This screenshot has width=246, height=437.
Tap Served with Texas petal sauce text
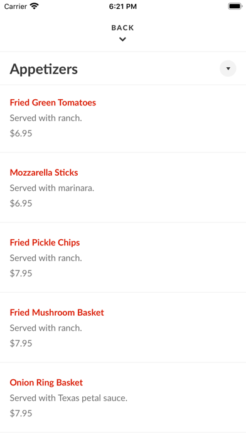(x=68, y=398)
